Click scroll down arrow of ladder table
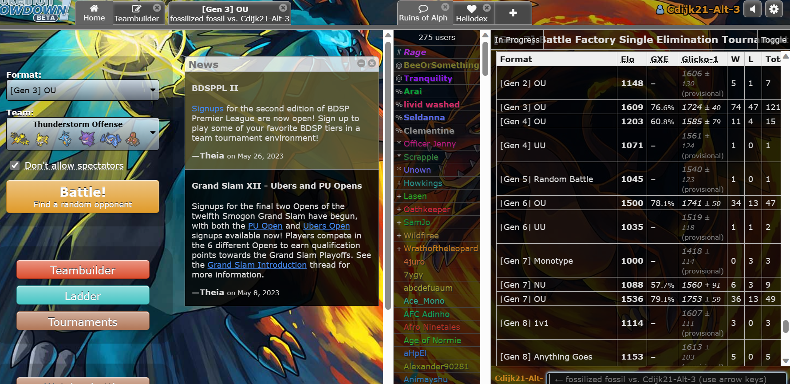This screenshot has height=384, width=790. (785, 361)
